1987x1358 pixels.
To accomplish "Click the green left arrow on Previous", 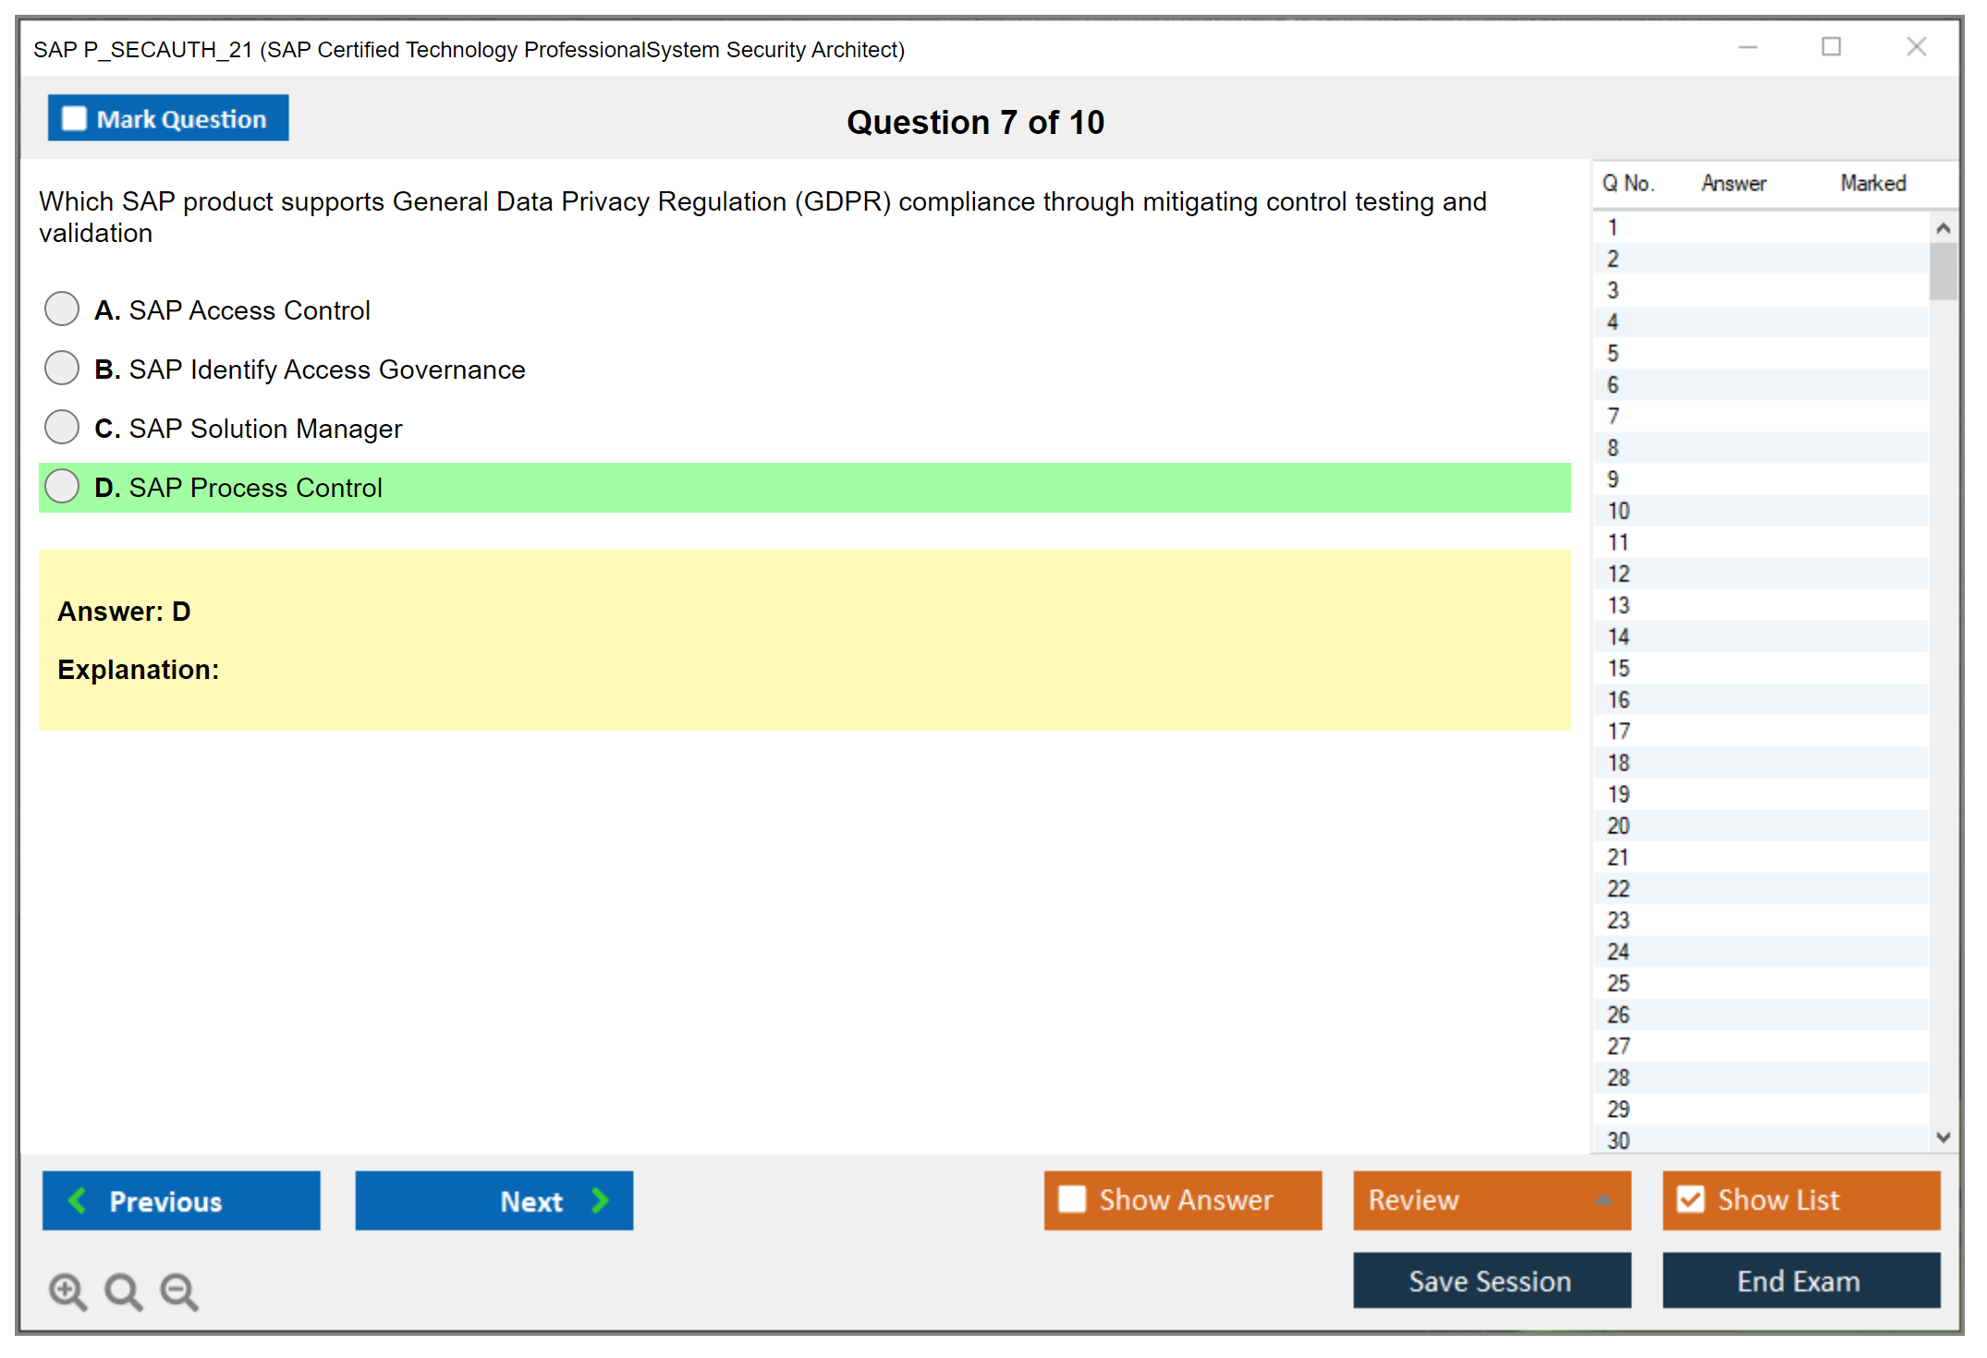I will tap(78, 1200).
